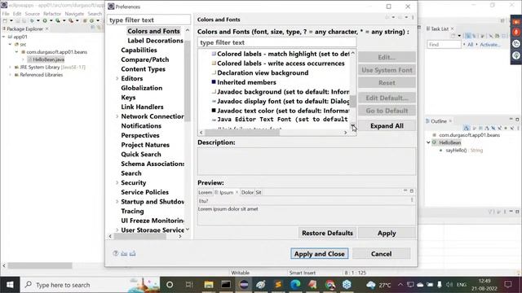Click the red microphone overlay icon
The width and height of the screenshot is (522, 293).
point(516,33)
